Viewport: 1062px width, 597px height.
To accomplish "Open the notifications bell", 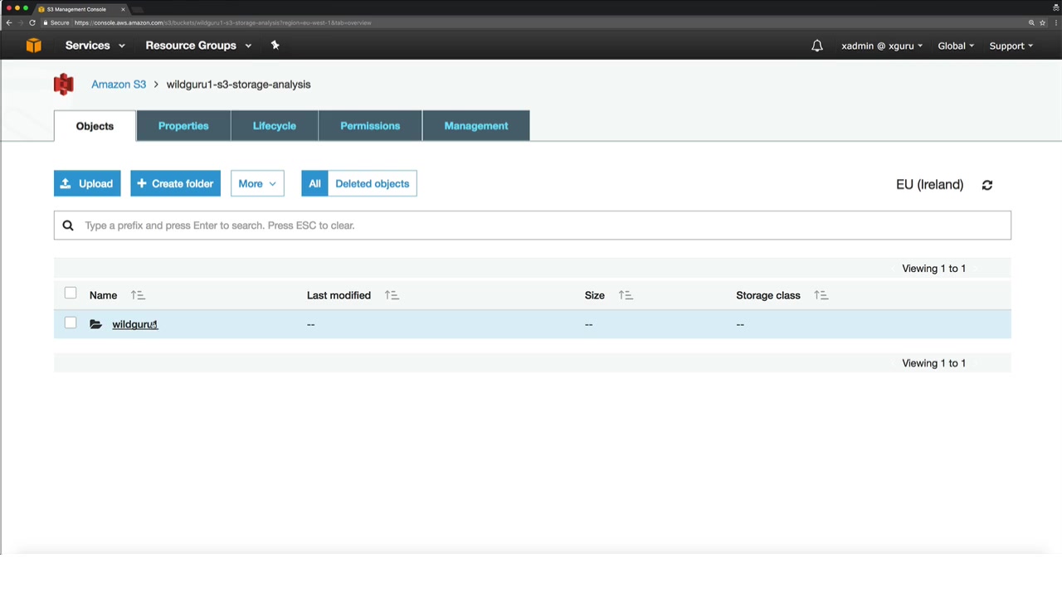I will [x=817, y=46].
